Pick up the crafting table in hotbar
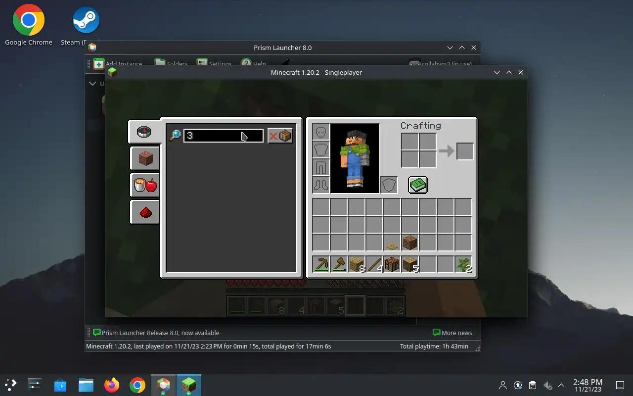This screenshot has height=396, width=633. (392, 264)
